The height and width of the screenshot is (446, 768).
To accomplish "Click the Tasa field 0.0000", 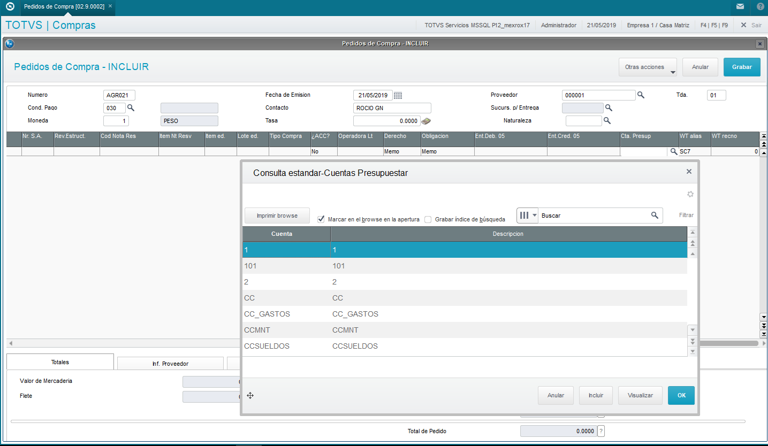I will (386, 121).
